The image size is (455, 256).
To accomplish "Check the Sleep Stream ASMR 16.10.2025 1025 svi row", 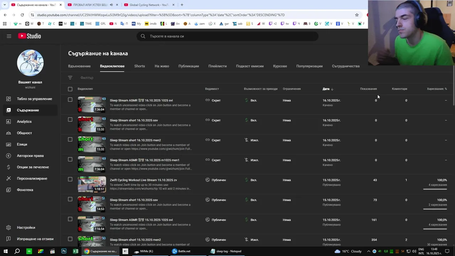I will [70, 100].
